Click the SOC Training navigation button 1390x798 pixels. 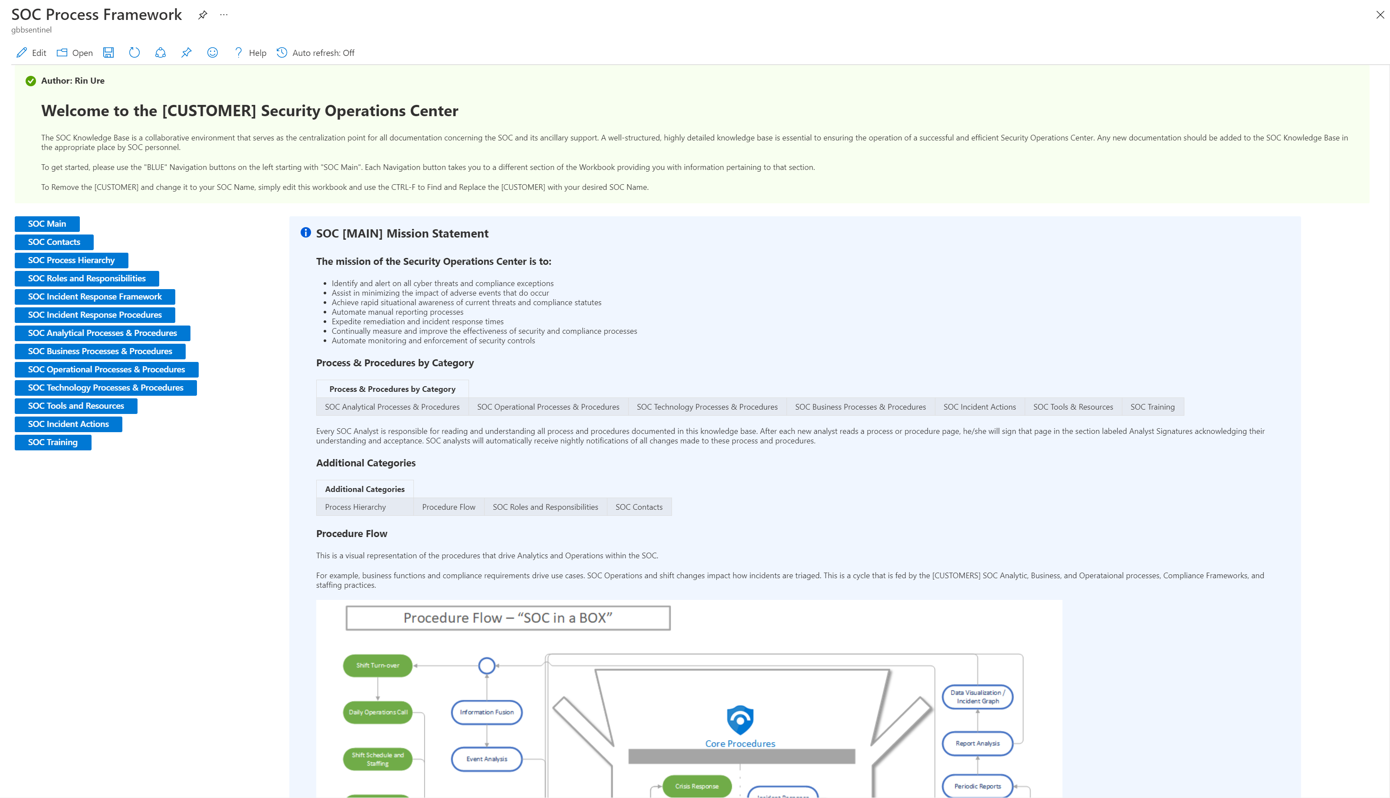pos(52,442)
